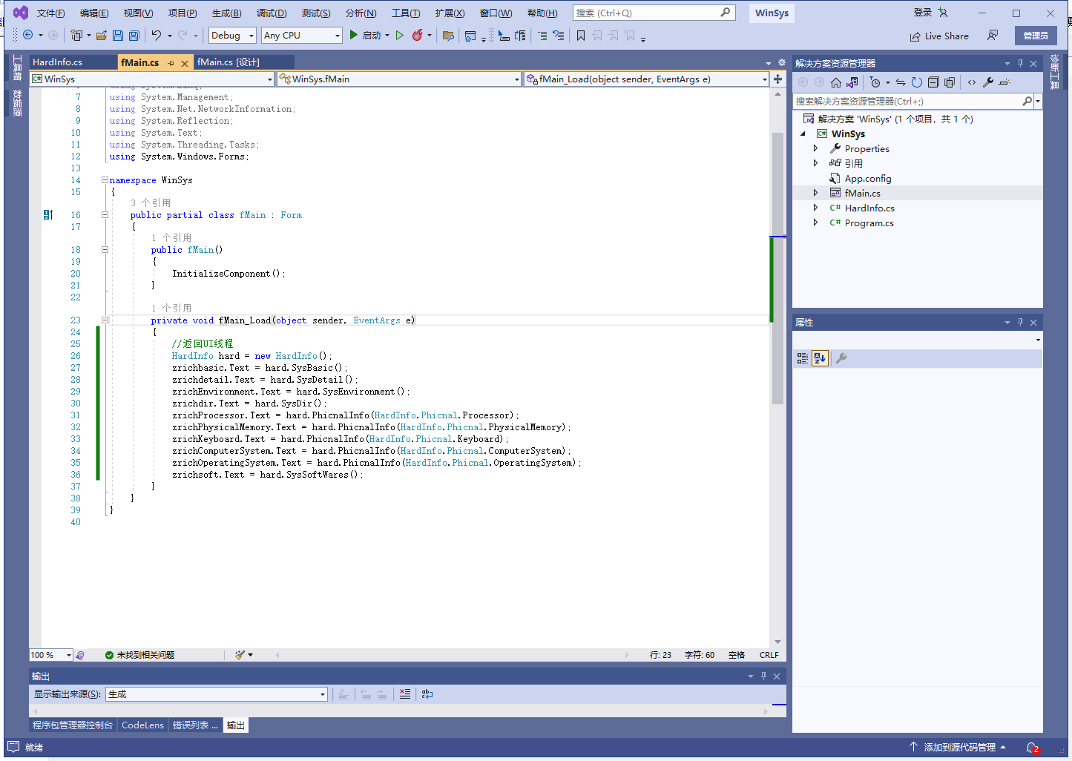Screen dimensions: 1072x761
Task: Select App.config in Solution Explorer
Action: coord(868,178)
